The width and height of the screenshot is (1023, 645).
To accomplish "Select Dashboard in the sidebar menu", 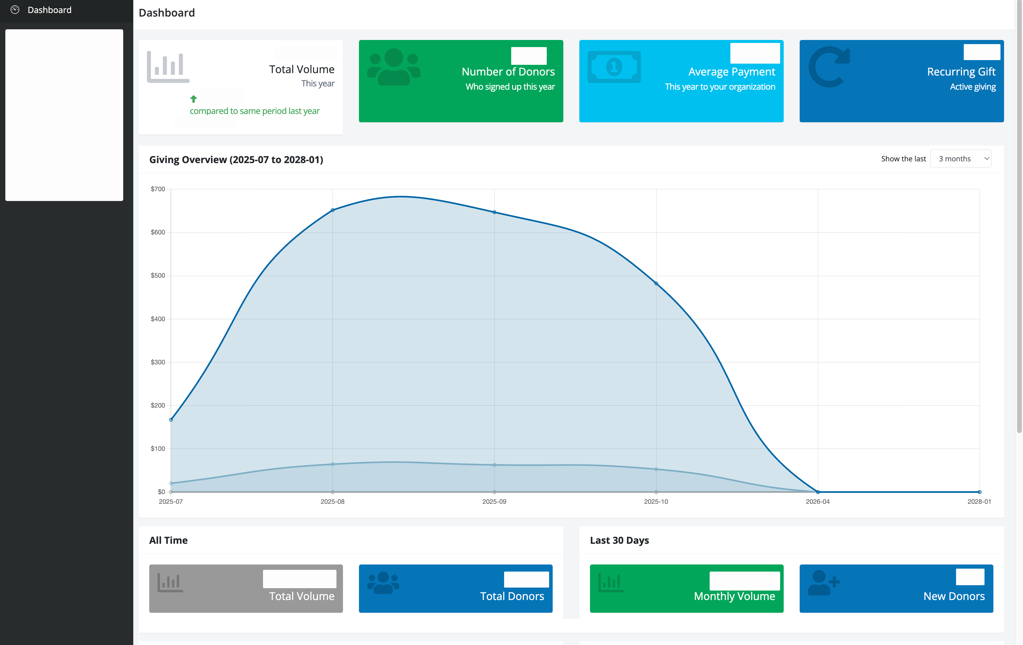I will click(49, 10).
